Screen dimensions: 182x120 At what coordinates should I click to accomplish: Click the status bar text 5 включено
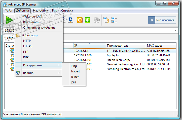click(x=11, y=114)
